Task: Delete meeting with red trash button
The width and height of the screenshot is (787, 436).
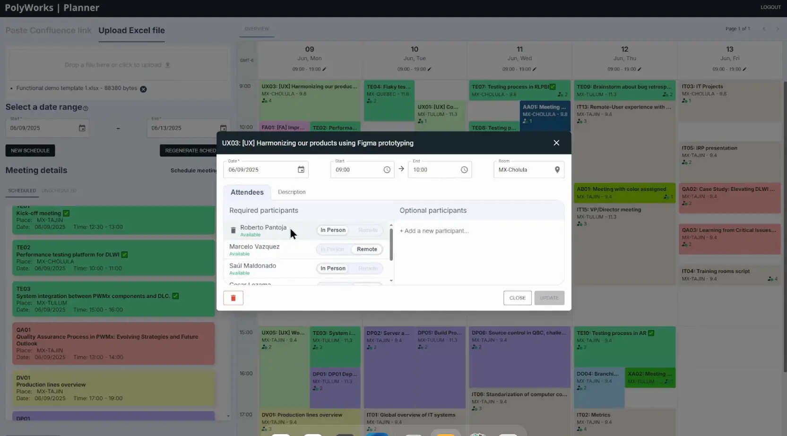Action: [233, 298]
